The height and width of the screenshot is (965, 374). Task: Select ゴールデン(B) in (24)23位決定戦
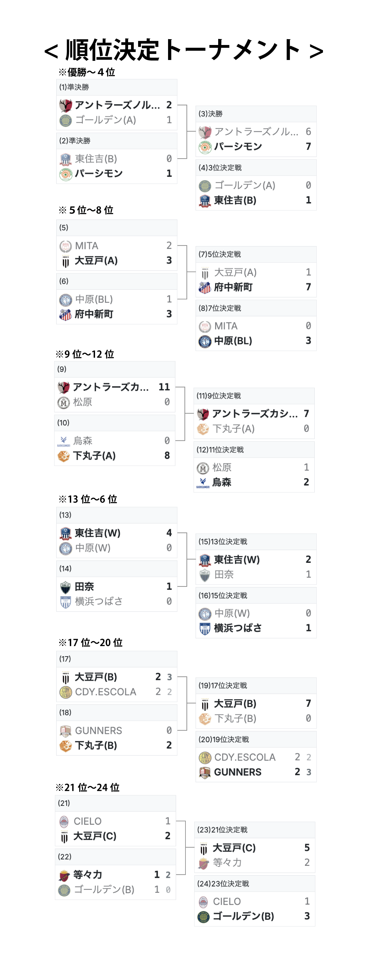coord(243,916)
